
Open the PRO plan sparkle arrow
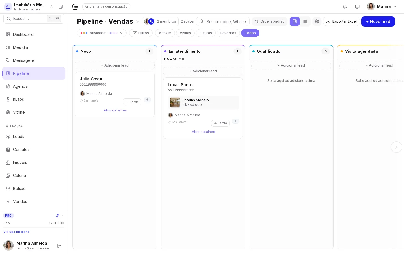(x=59, y=216)
